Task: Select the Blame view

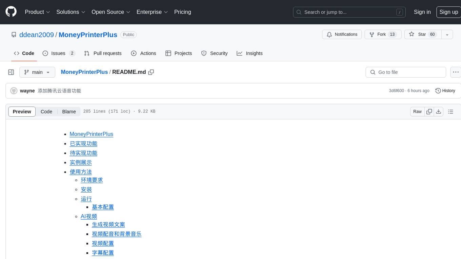Action: pos(69,112)
